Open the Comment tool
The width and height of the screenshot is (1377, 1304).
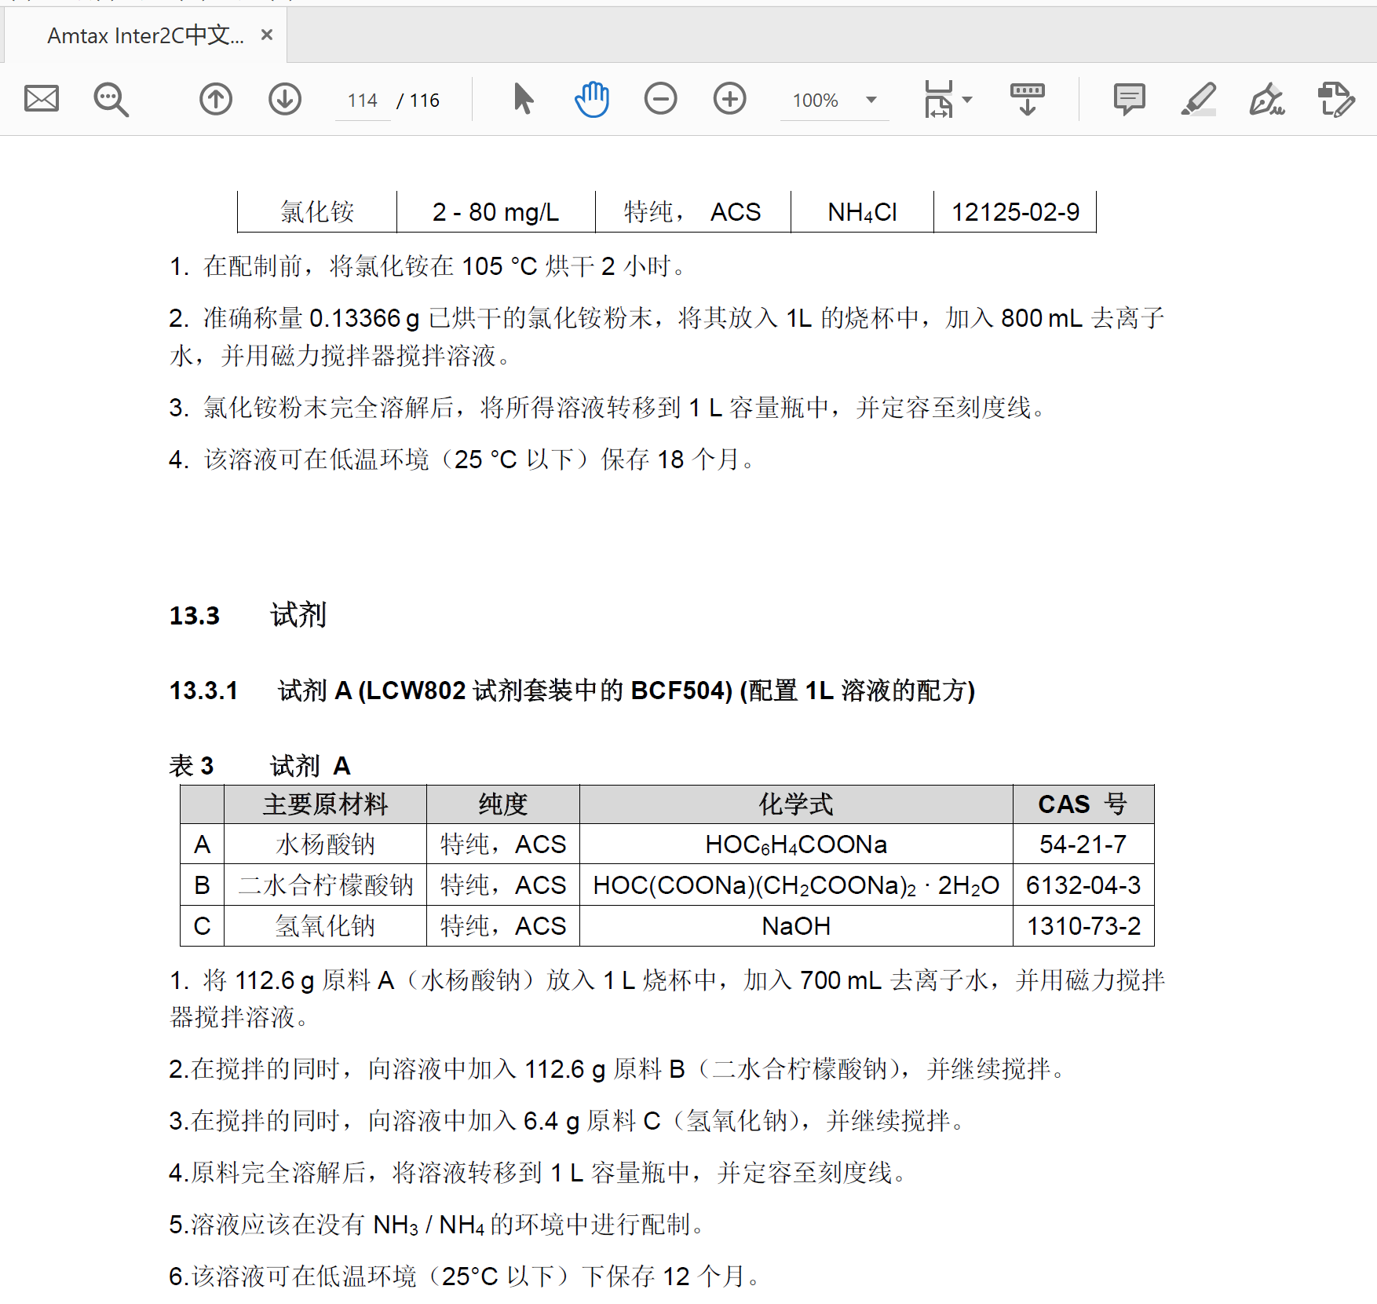(x=1128, y=99)
